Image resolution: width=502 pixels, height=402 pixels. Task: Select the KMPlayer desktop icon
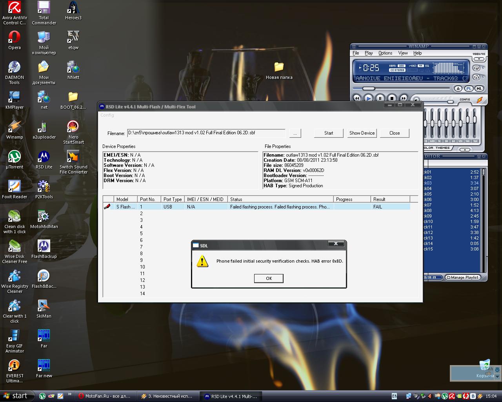[x=15, y=99]
